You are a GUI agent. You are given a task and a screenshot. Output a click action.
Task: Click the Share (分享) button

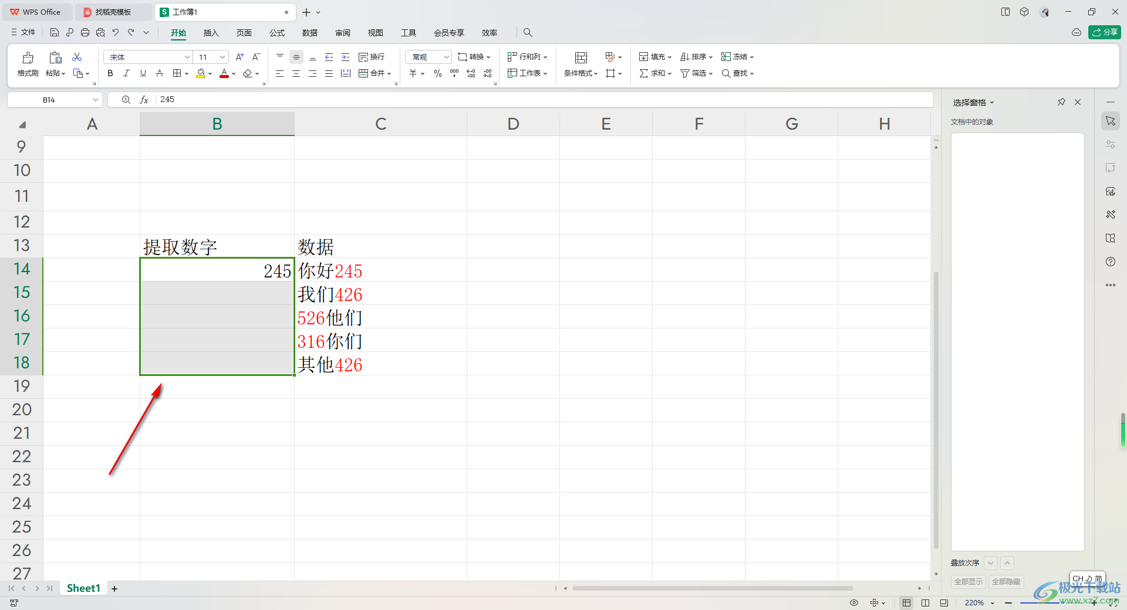click(1104, 32)
